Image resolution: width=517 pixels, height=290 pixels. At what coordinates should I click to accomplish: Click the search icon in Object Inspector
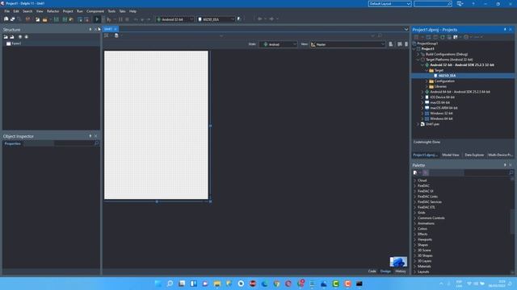tap(97, 143)
